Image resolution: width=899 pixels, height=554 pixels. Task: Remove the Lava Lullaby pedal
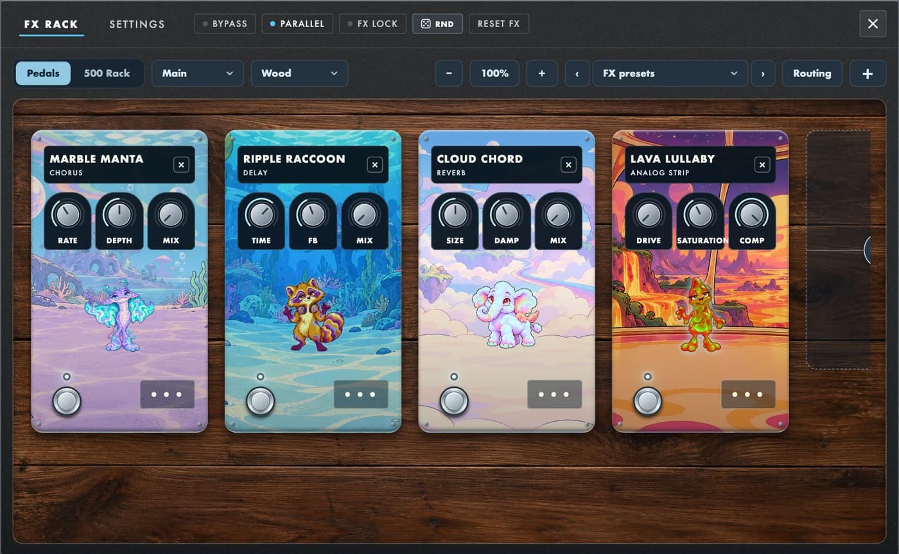click(762, 165)
